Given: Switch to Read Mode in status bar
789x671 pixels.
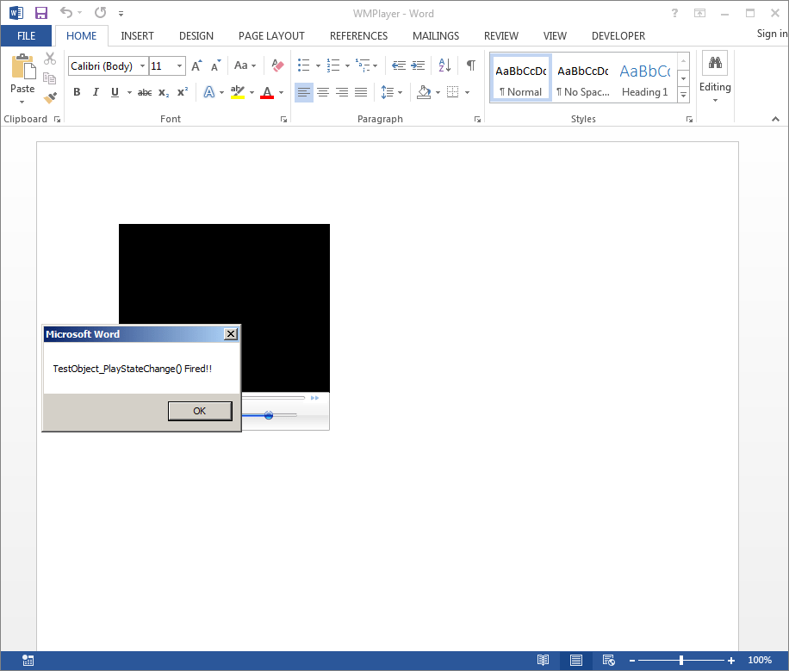Looking at the screenshot, I should coord(543,659).
